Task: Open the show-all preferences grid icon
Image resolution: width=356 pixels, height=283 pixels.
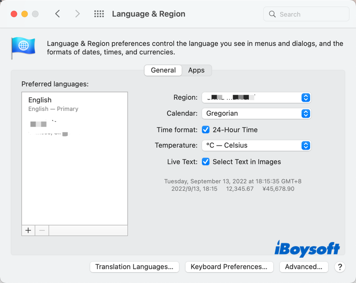Action: 99,14
